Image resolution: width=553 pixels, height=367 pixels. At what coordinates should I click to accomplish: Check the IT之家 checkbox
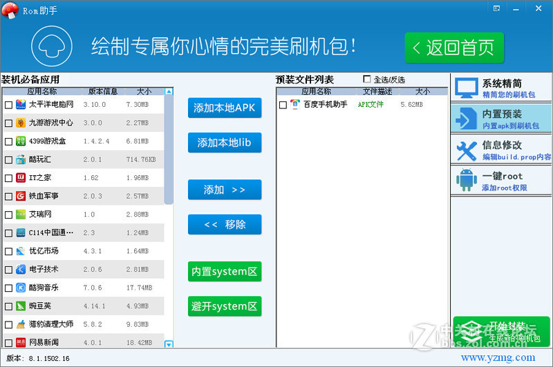point(8,178)
